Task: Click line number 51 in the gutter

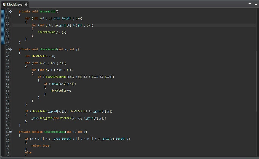Action: [7, 77]
